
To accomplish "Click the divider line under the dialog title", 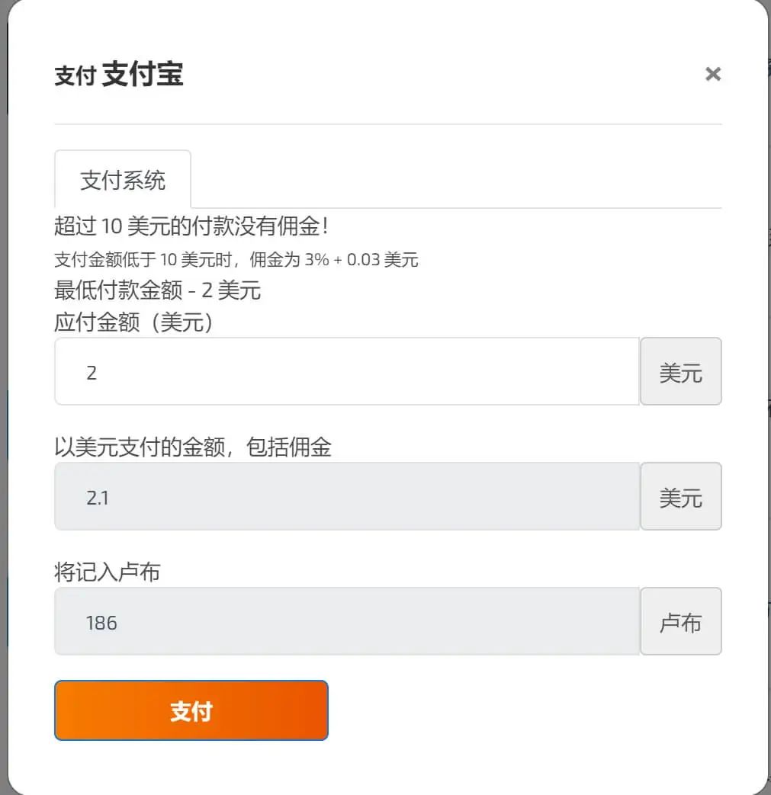I will coord(387,123).
